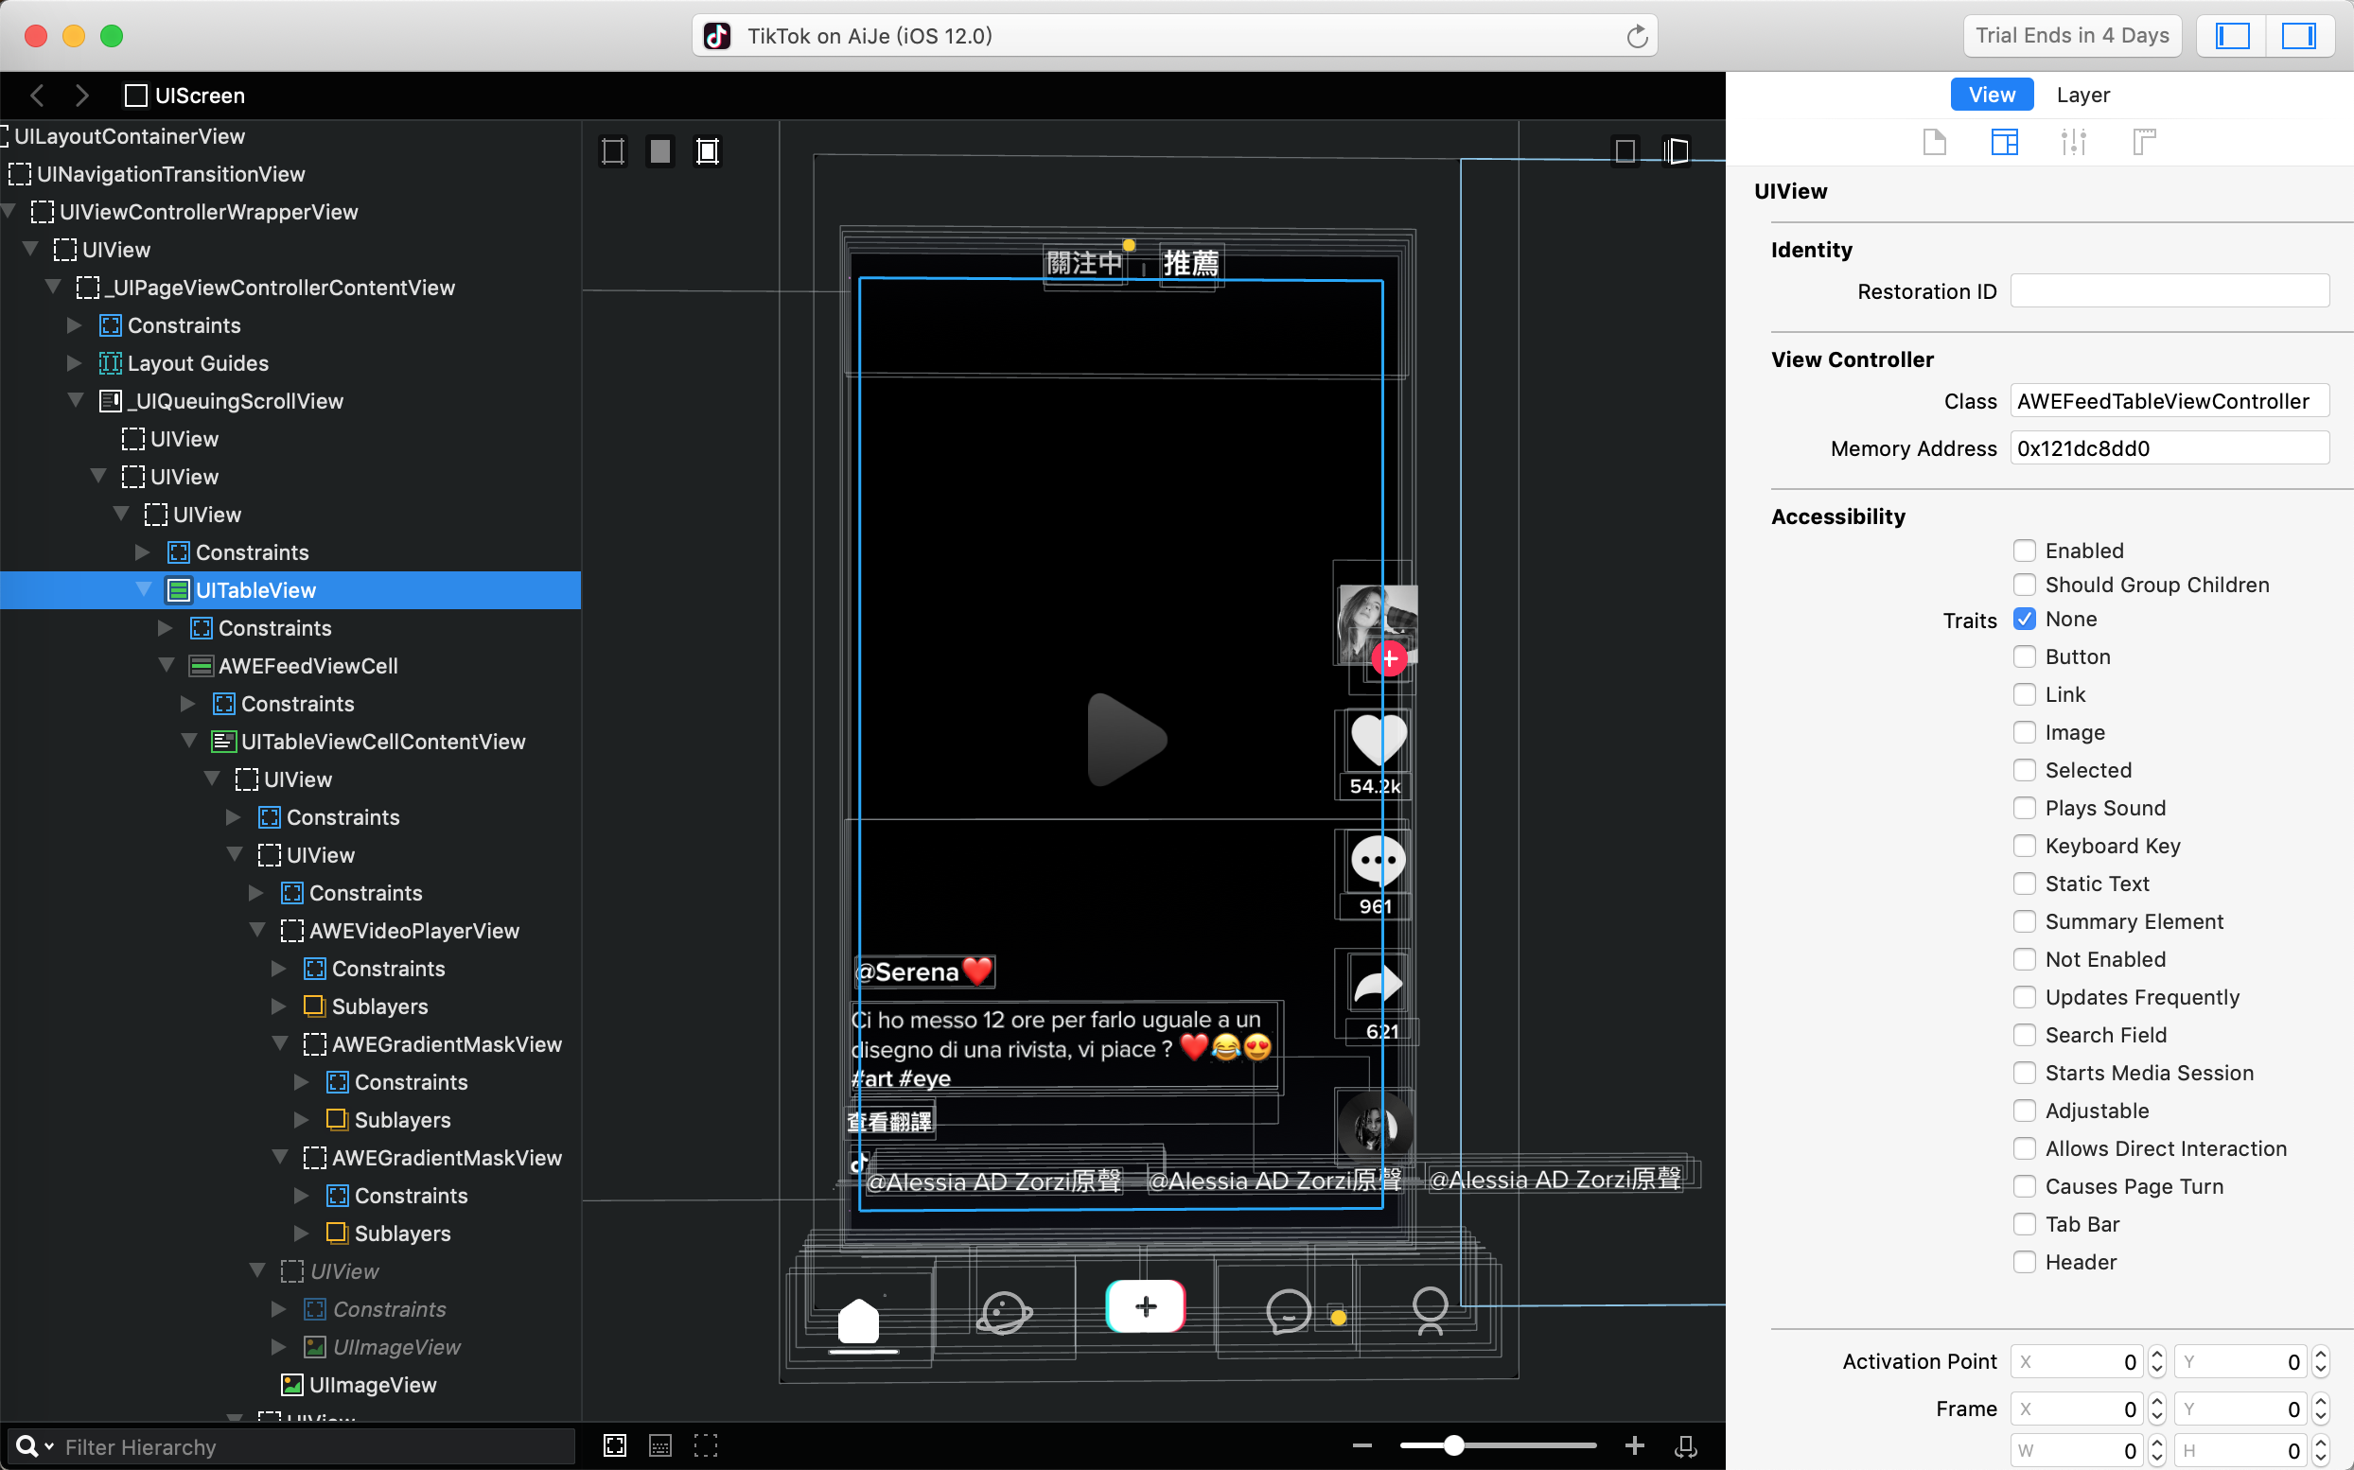Click the zoom out minus icon
The height and width of the screenshot is (1470, 2354).
[x=1362, y=1445]
